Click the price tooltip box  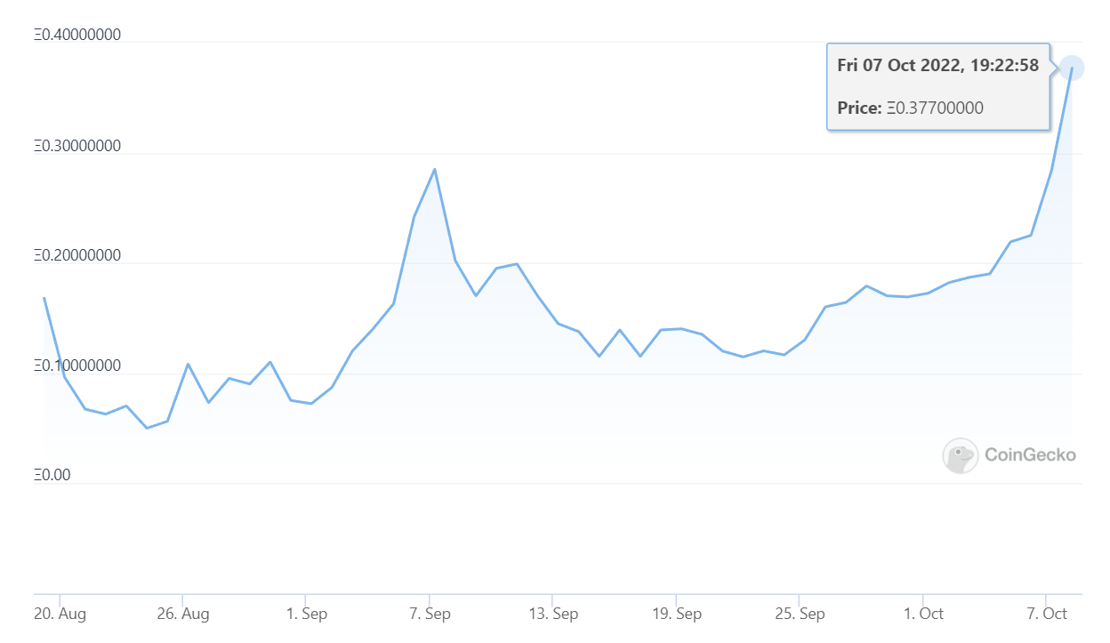937,87
